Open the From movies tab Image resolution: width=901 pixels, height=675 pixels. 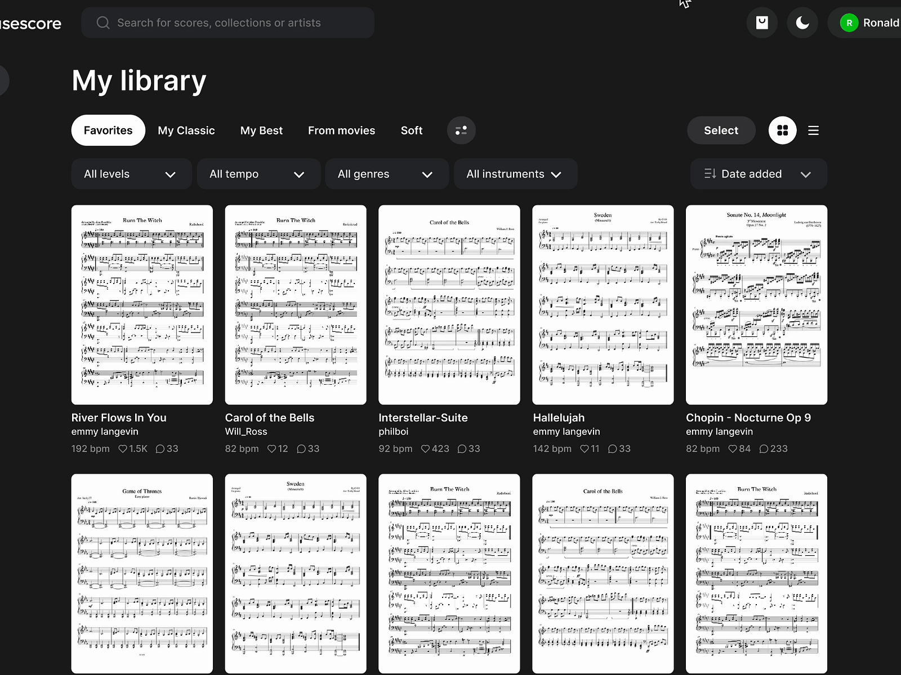[341, 130]
